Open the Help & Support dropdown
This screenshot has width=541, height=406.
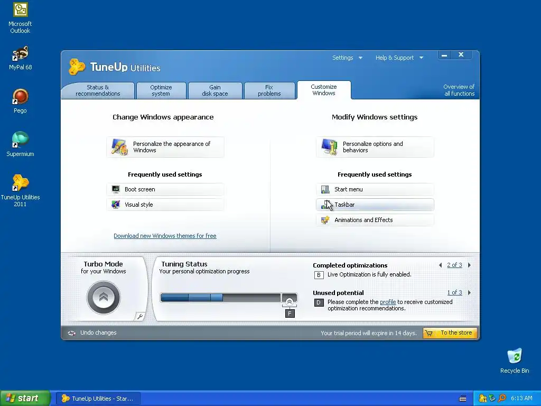(x=399, y=58)
